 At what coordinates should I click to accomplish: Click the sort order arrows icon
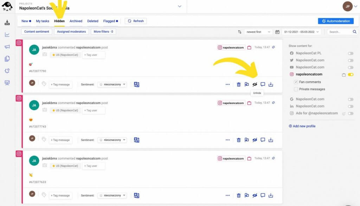coord(239,32)
